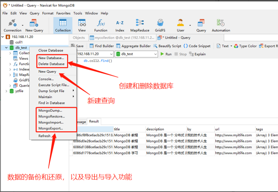Open the MapReduce toolbar icon
Viewport: 278px width, 192px height.
[x=140, y=25]
